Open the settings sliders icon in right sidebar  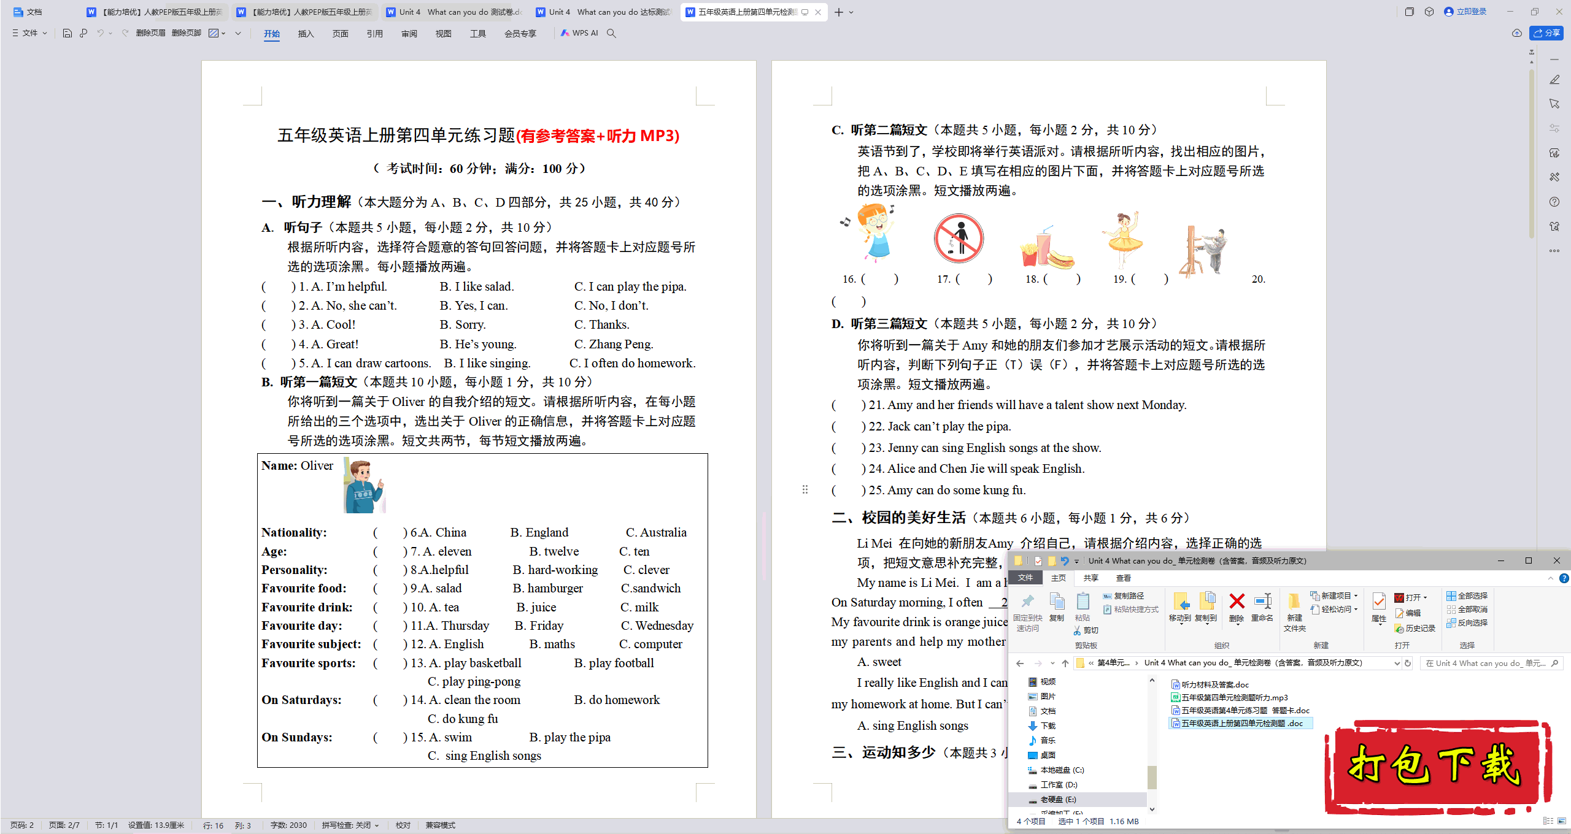(1554, 128)
